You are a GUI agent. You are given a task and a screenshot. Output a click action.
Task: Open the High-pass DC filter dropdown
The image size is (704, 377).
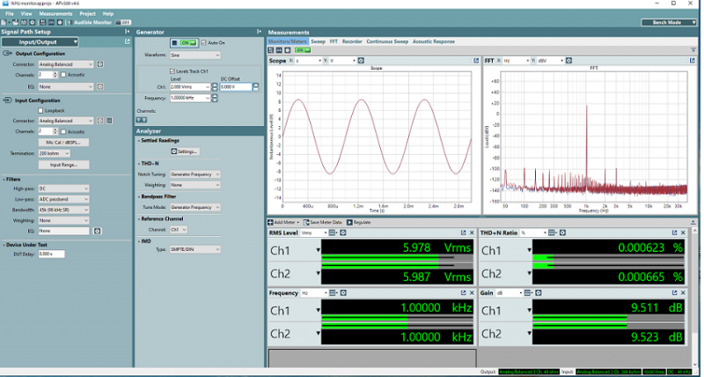[63, 188]
